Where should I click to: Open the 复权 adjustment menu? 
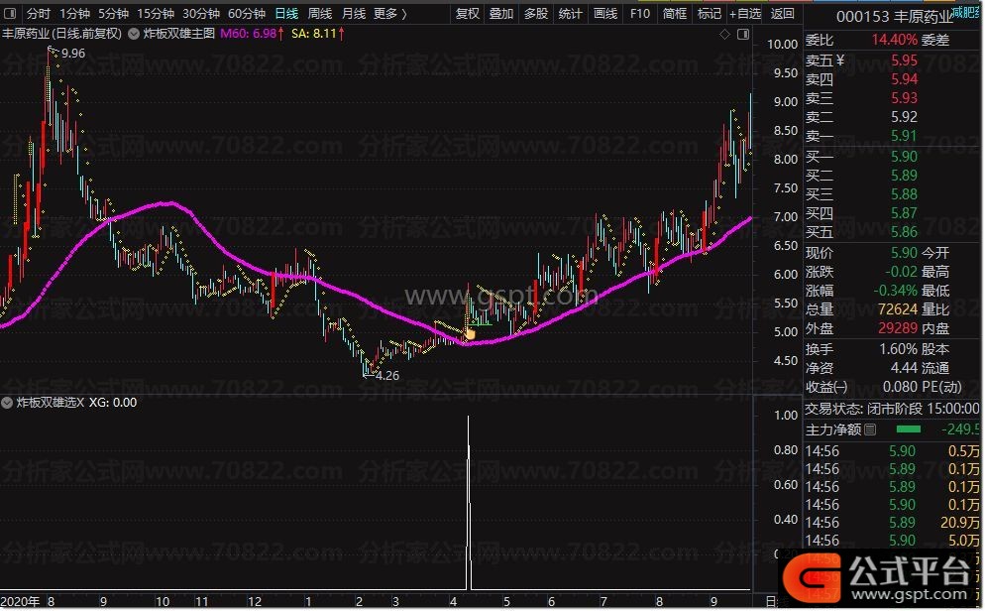tap(467, 13)
